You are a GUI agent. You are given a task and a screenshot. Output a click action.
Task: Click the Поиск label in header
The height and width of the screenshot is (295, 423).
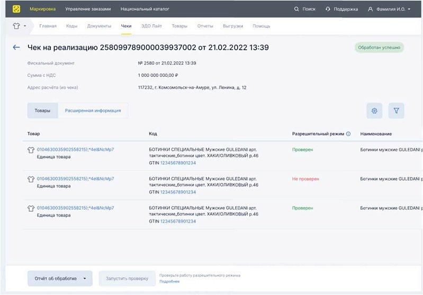pos(309,9)
